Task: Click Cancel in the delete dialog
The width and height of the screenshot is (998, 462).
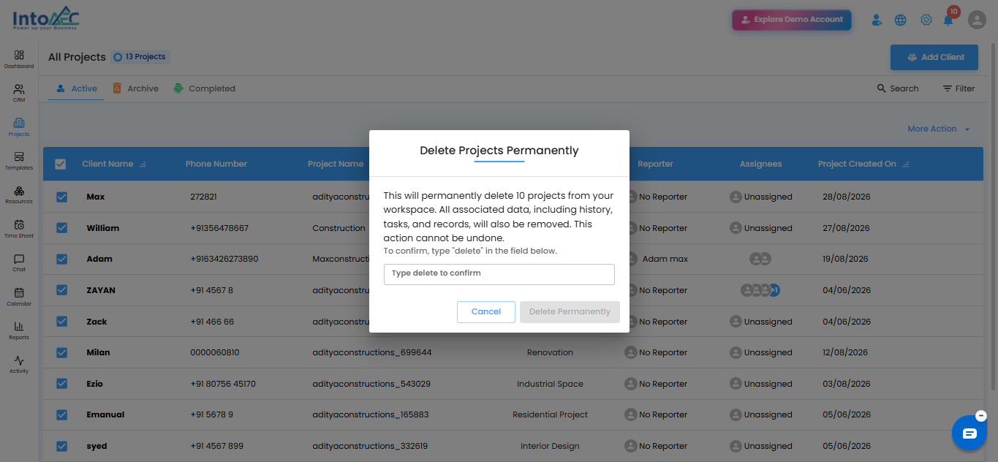Action: tap(486, 312)
